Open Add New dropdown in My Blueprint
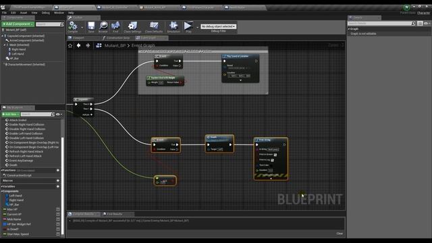This screenshot has height=243, width=432. tap(11, 114)
